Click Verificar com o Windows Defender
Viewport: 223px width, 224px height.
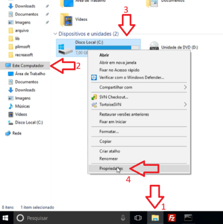click(139, 78)
